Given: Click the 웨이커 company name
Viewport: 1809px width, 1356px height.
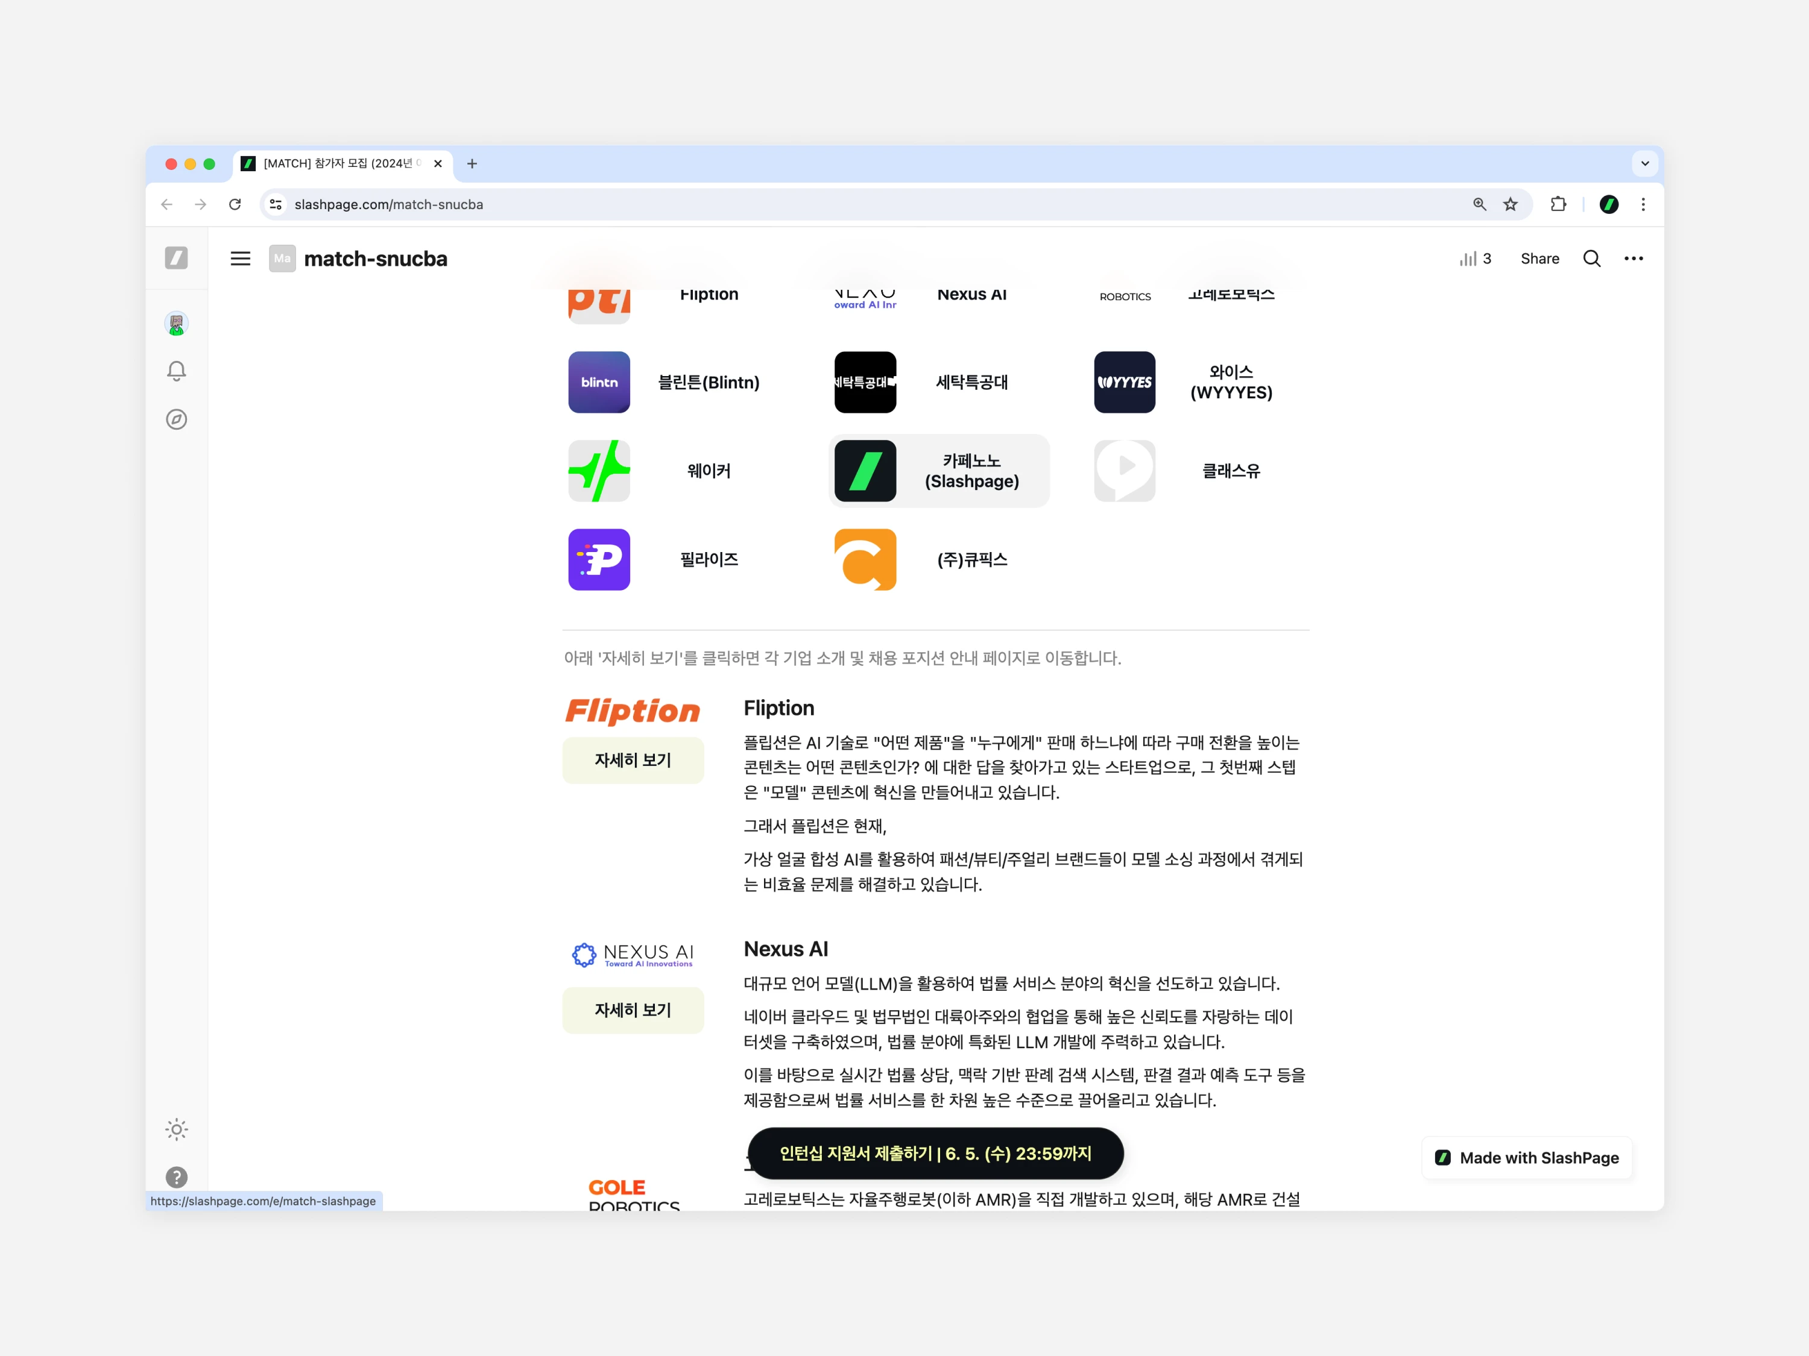Looking at the screenshot, I should 709,471.
